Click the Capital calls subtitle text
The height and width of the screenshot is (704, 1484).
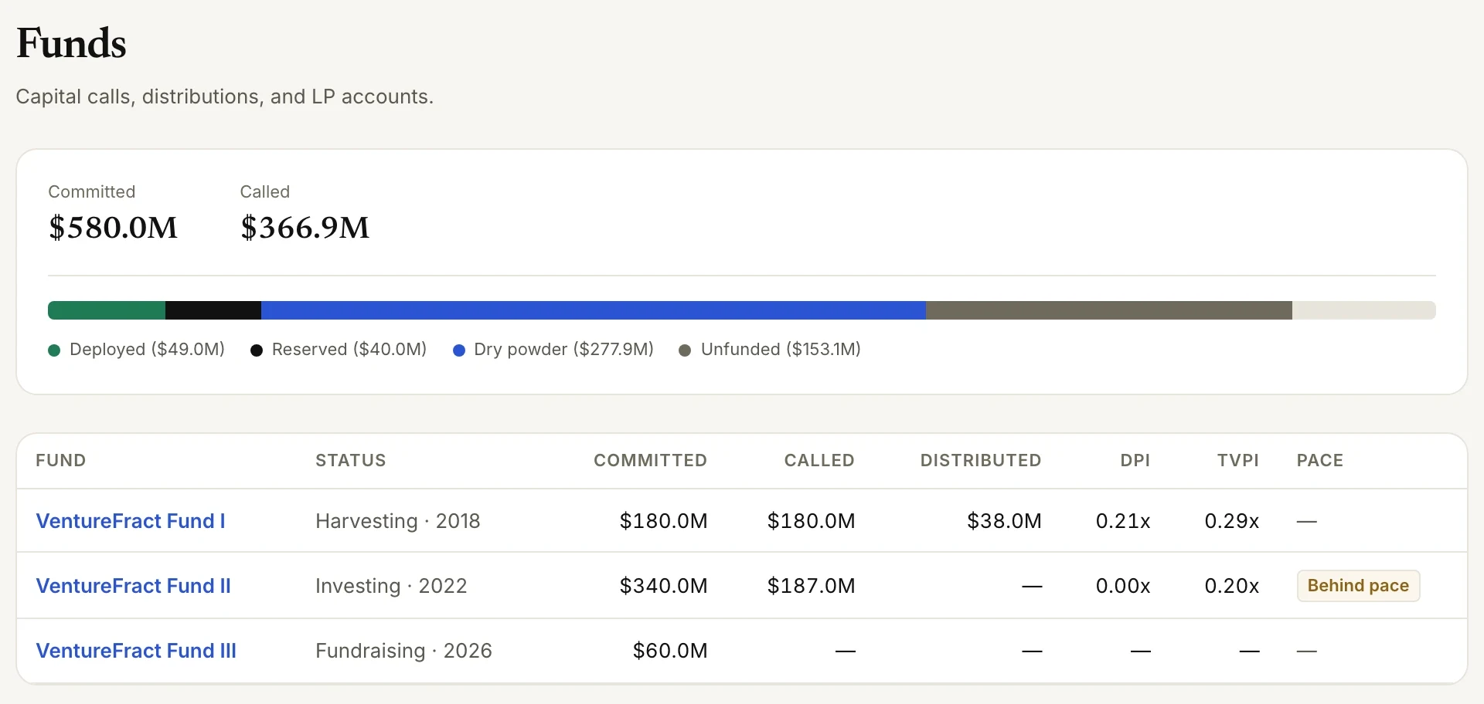[224, 96]
